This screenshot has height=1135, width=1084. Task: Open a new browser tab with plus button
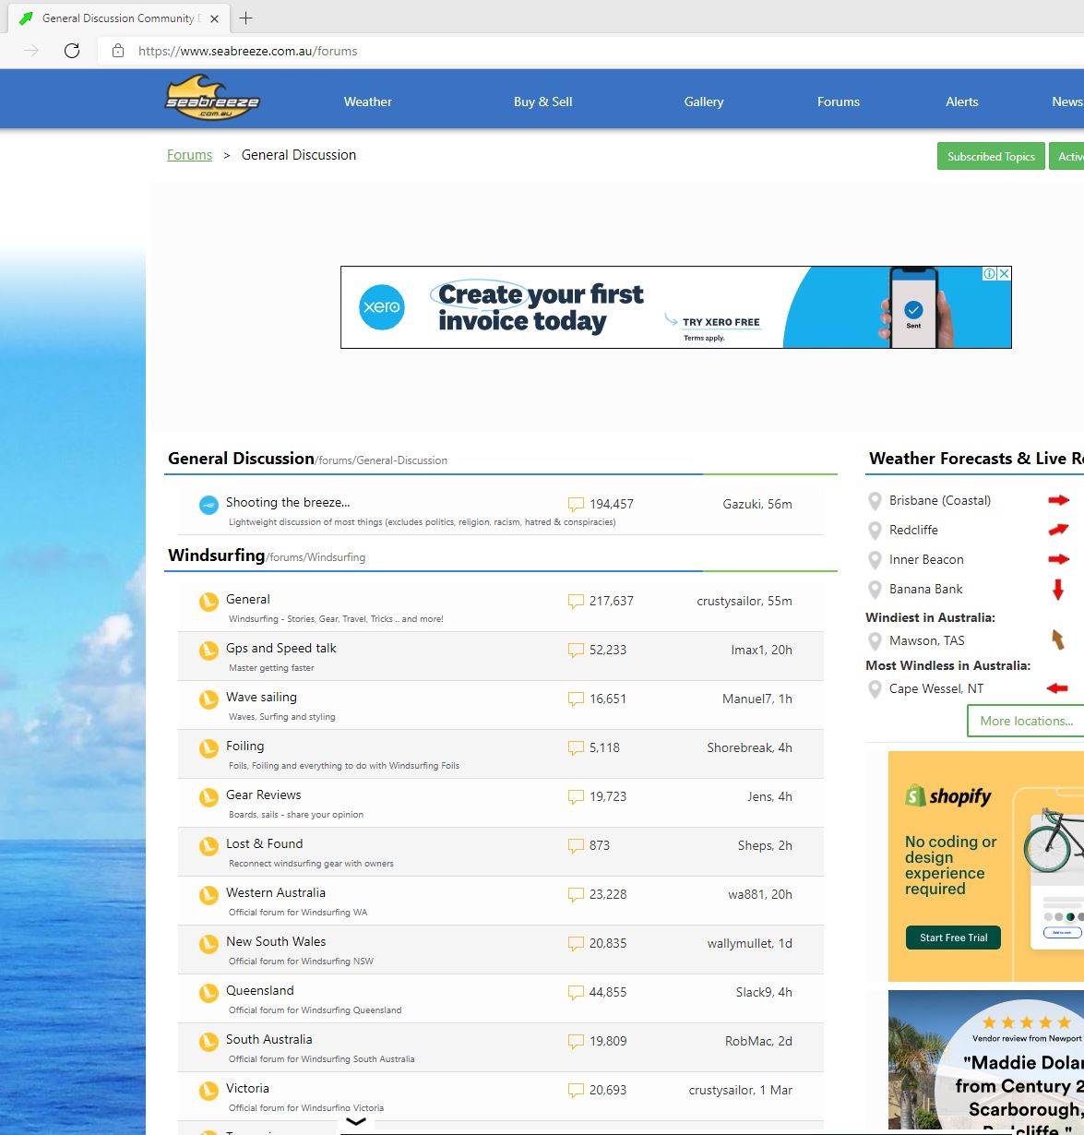pos(245,18)
